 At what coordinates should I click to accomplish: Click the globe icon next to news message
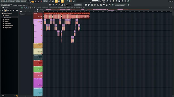(x=128, y=5)
